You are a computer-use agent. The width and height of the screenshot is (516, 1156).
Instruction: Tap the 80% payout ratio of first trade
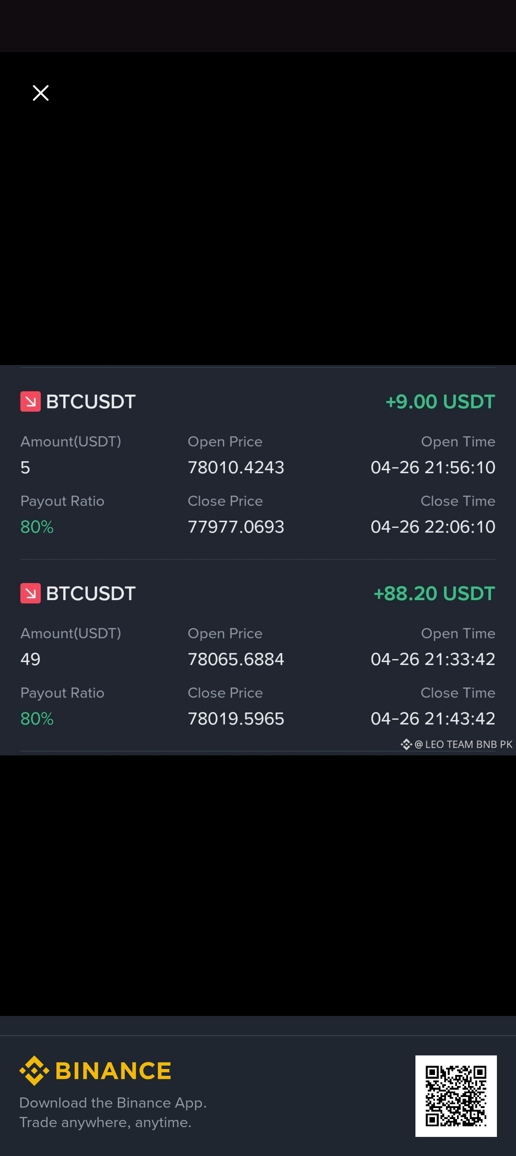point(37,527)
